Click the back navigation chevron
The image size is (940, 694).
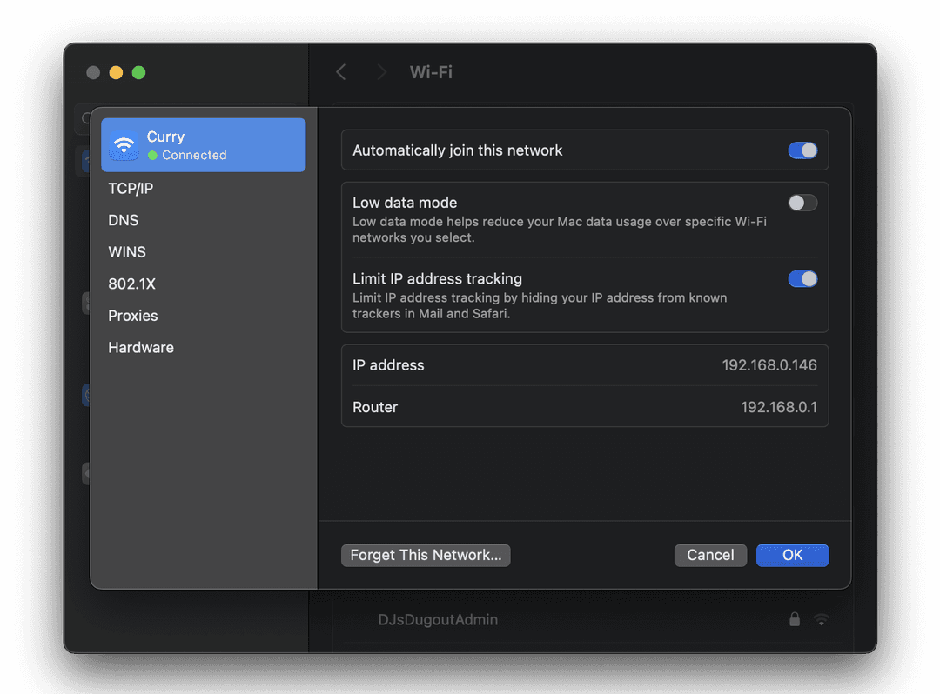pos(340,72)
